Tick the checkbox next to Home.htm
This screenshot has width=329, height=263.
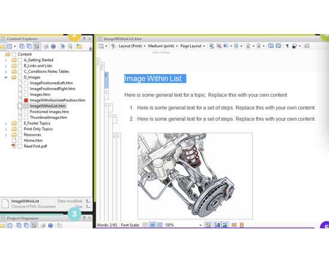point(20,140)
